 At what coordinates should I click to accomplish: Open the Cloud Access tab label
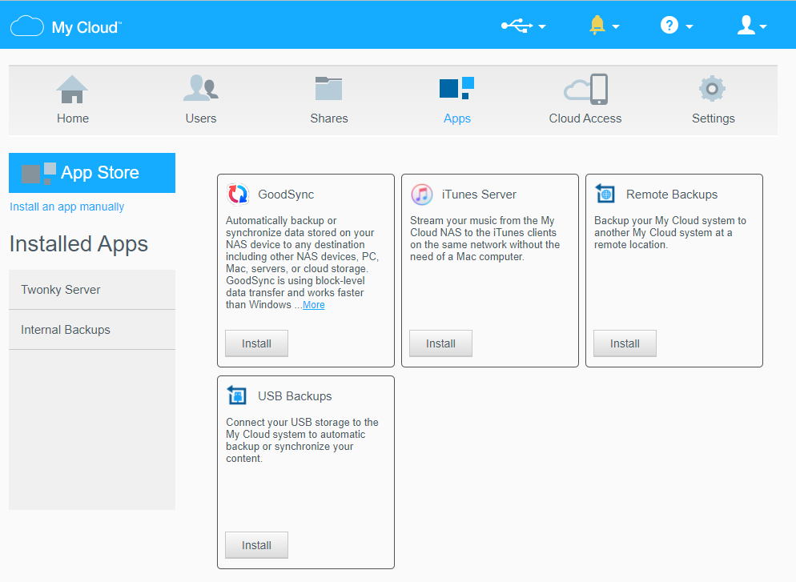point(585,118)
